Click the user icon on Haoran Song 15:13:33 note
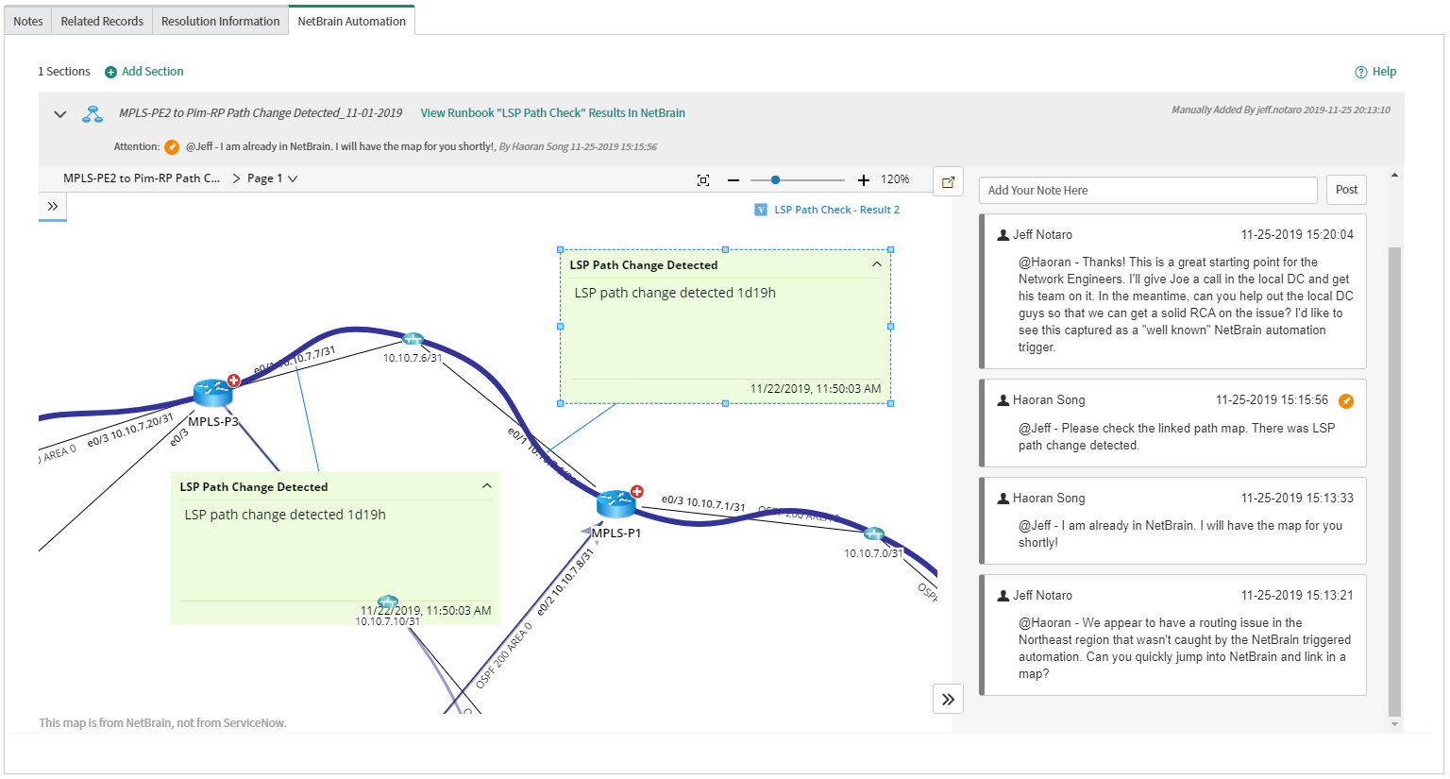The image size is (1450, 779). click(1003, 498)
